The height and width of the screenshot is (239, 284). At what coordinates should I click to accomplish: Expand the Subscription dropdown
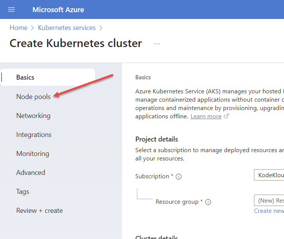(x=269, y=175)
